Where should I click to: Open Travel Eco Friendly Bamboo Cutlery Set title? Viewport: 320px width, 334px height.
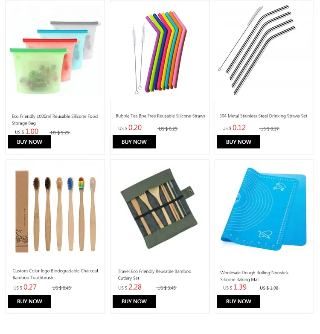(x=154, y=275)
